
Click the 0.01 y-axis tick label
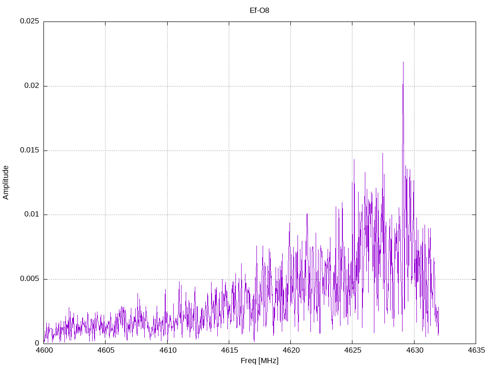[32, 215]
